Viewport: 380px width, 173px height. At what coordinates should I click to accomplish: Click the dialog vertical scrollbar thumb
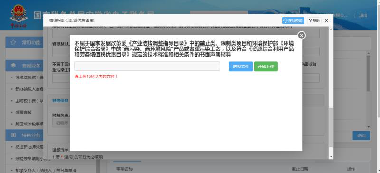point(331,127)
